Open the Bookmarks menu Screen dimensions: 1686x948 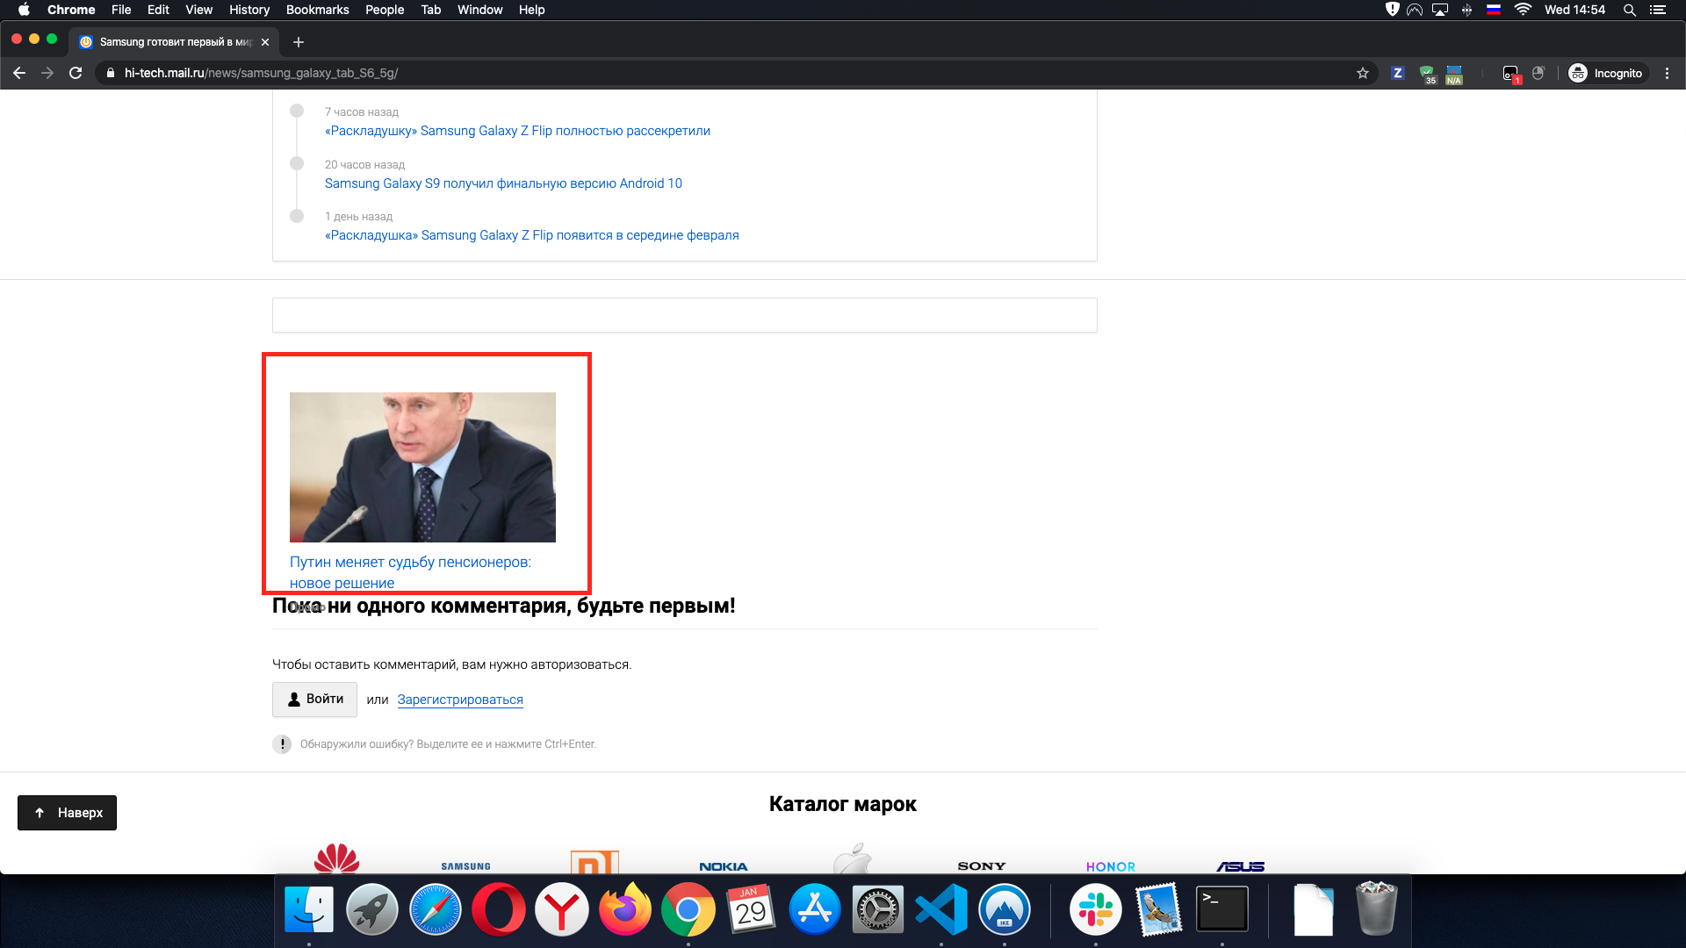click(x=318, y=10)
